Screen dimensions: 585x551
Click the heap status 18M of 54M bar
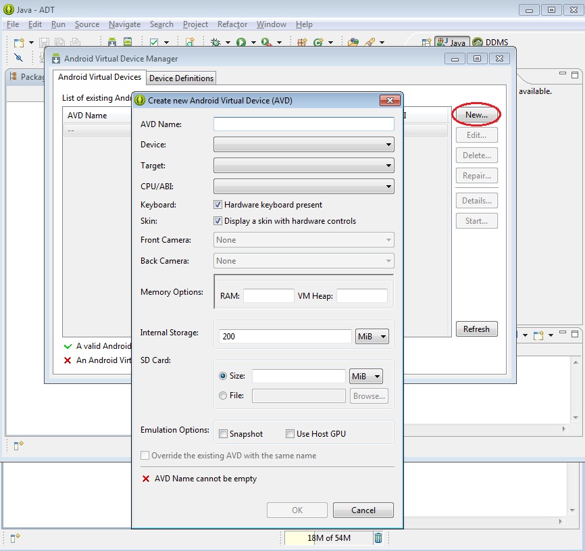(329, 538)
